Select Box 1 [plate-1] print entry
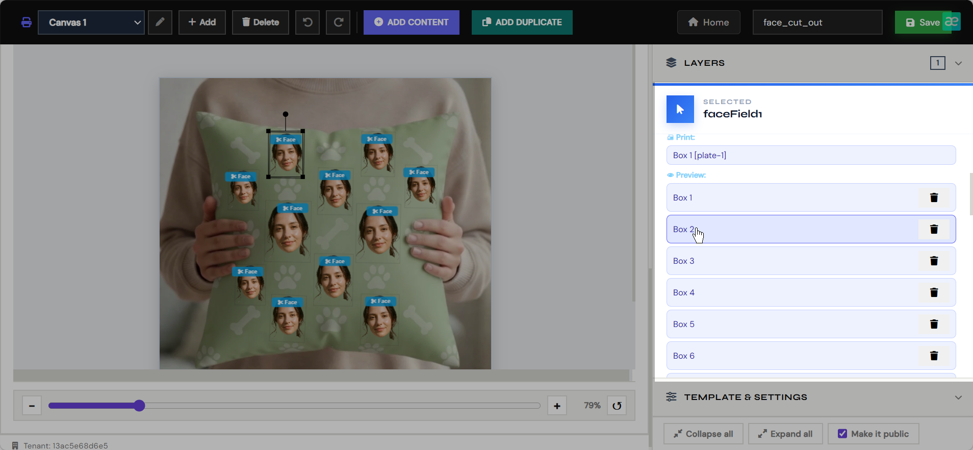 coord(811,155)
